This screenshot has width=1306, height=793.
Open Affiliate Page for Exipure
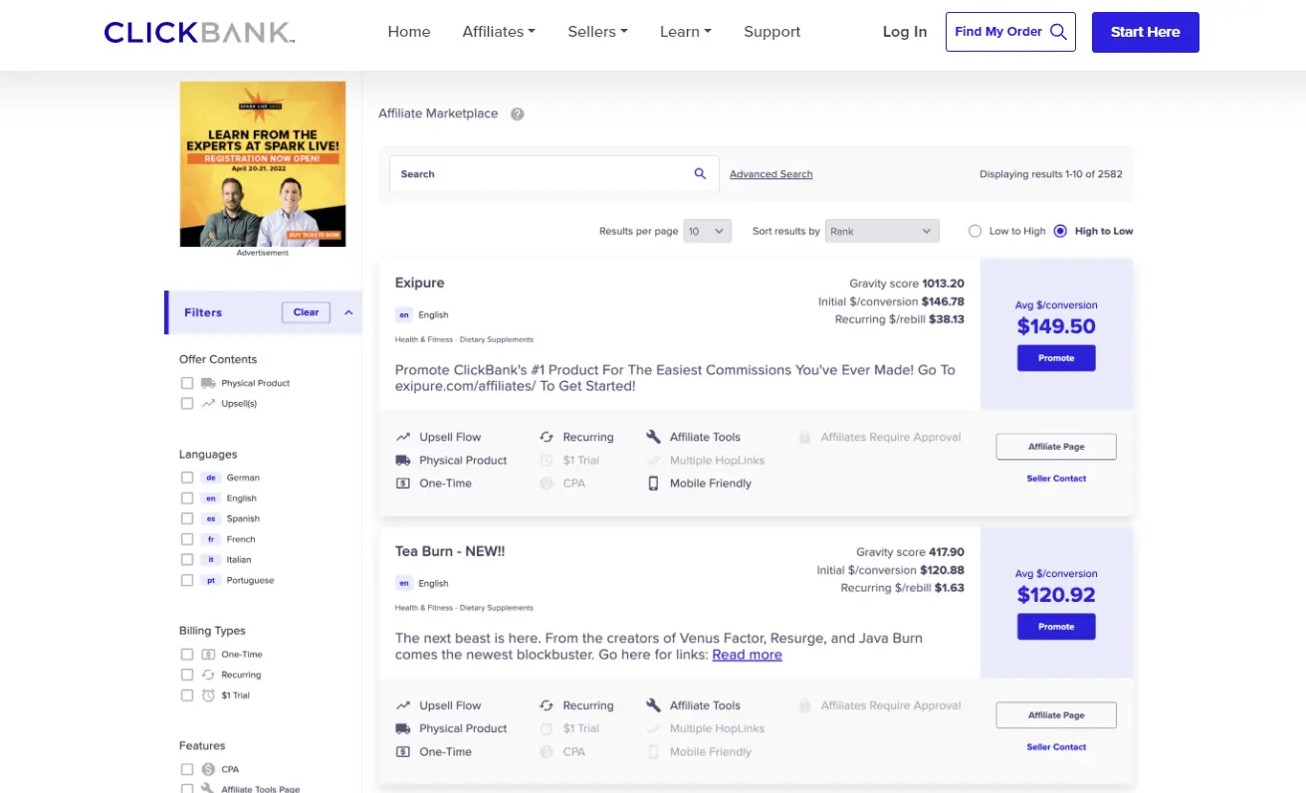[1056, 447]
